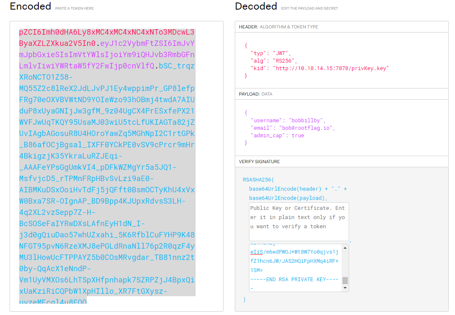Click the private key scrollbar thumb
The height and width of the screenshot is (315, 455).
click(x=345, y=280)
